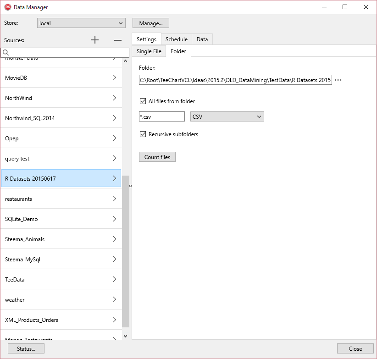
Task: Select the NorthWind source
Action: tap(61, 98)
